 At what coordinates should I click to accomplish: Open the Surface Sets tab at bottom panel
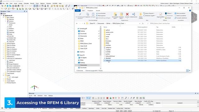pyautogui.click(x=120, y=109)
